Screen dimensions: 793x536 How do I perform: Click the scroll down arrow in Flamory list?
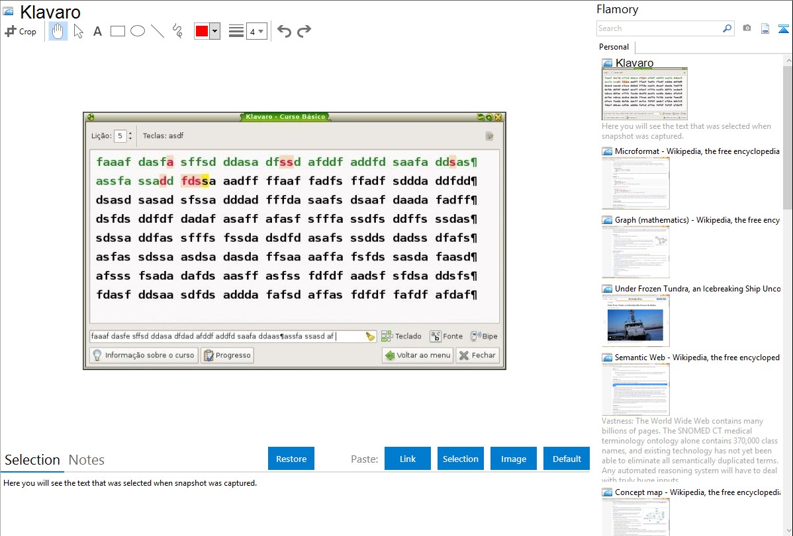pyautogui.click(x=788, y=531)
